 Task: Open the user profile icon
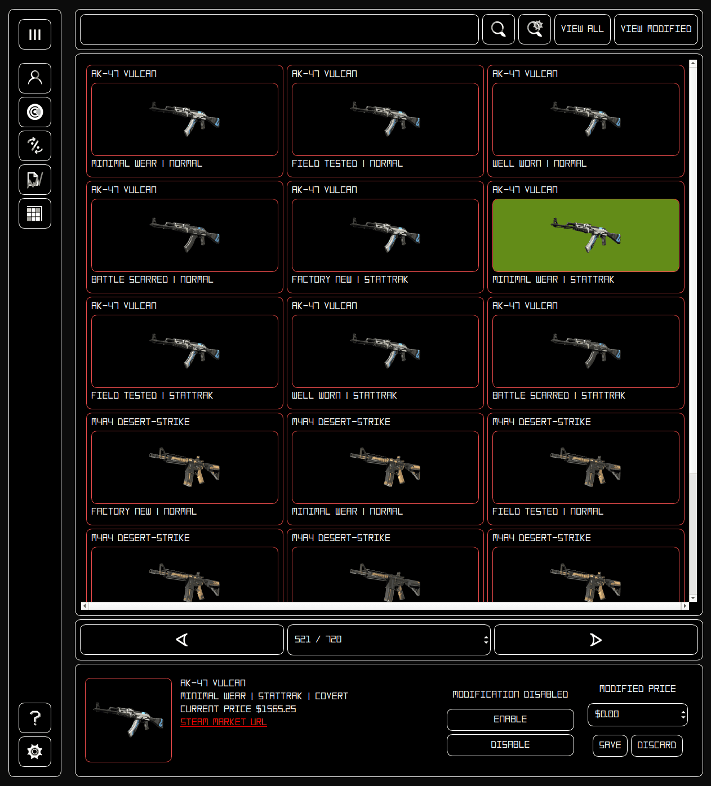point(35,78)
